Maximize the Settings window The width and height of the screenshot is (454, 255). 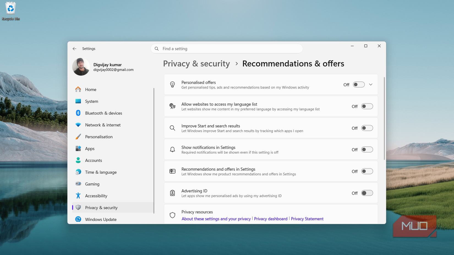(366, 46)
